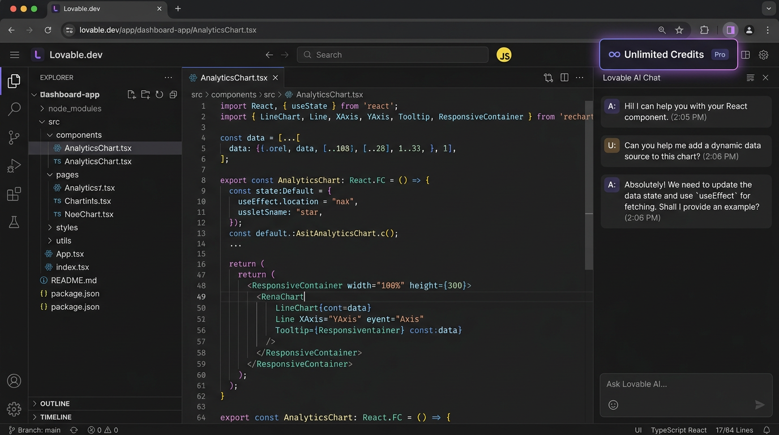Open changes compare icon in editor toolbar
Viewport: 779px width, 435px height.
pos(548,78)
